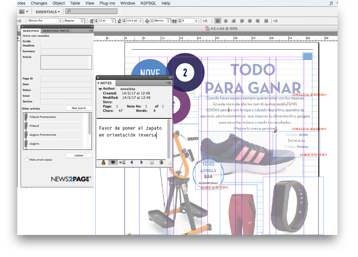
Task: Collapse the Author details triangle
Action: click(x=100, y=89)
